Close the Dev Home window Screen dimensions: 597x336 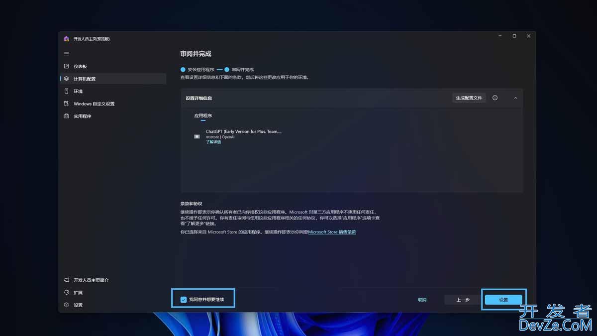529,36
